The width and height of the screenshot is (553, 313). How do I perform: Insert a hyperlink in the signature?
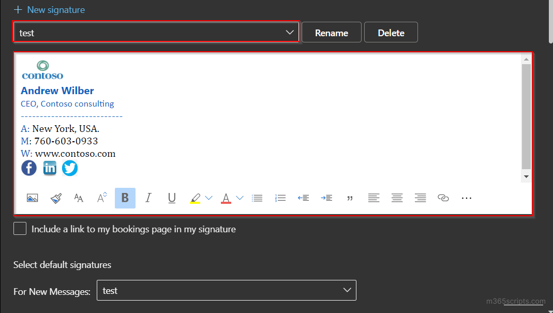pyautogui.click(x=443, y=198)
